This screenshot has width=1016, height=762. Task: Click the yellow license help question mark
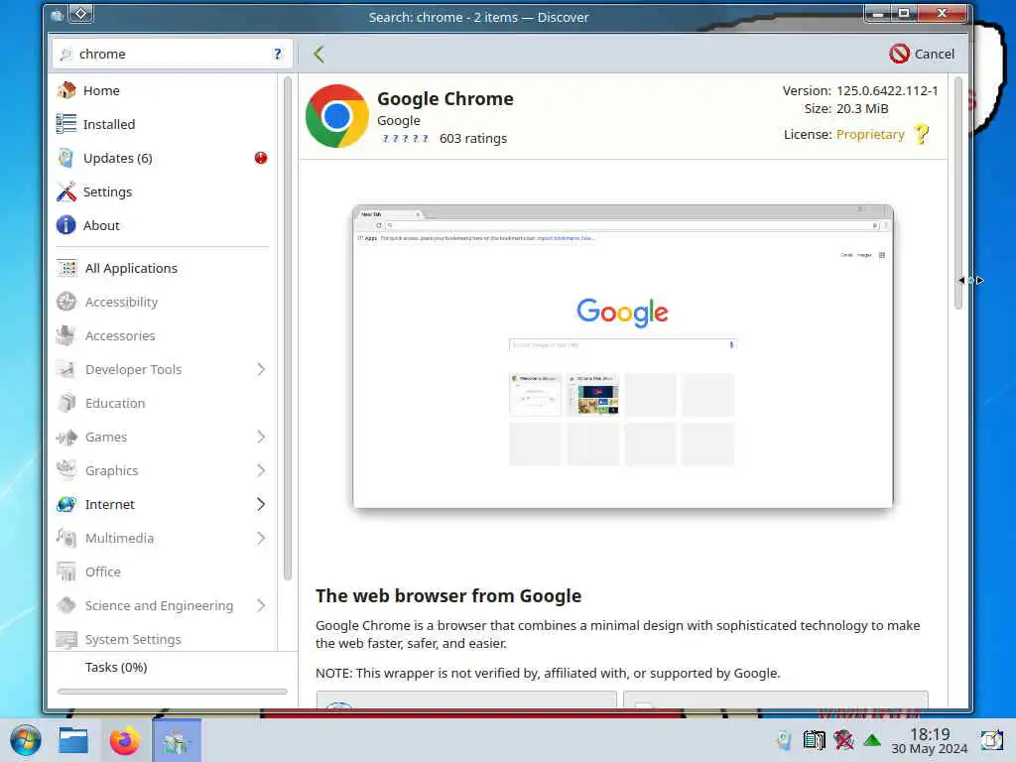click(x=922, y=134)
